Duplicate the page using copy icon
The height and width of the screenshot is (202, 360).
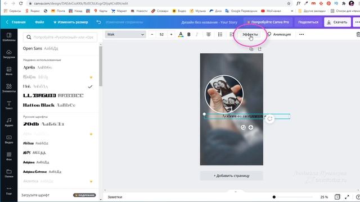pyautogui.click(x=251, y=49)
